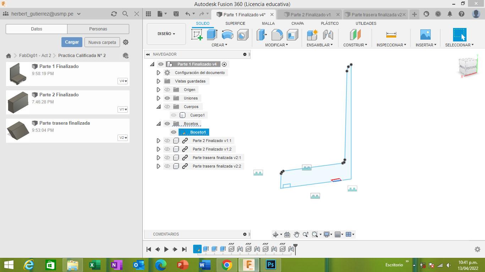Show Parte 2 Finalizado v1:1 component
485x272 pixels.
[x=167, y=141]
